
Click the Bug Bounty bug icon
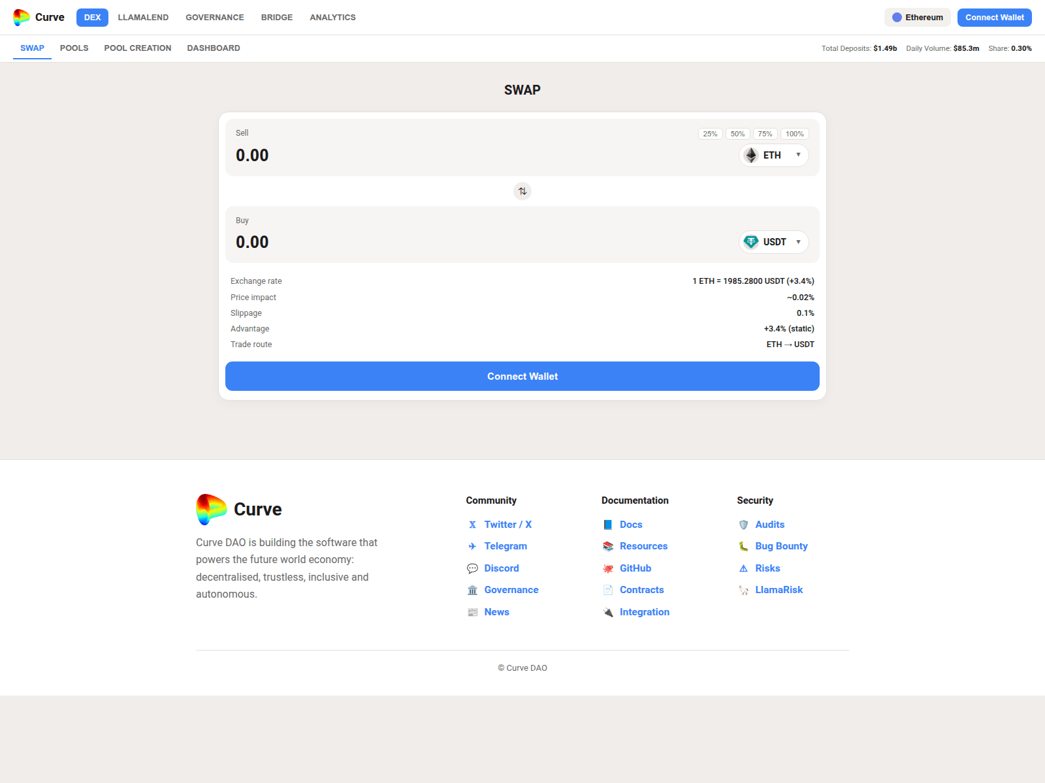pos(743,546)
